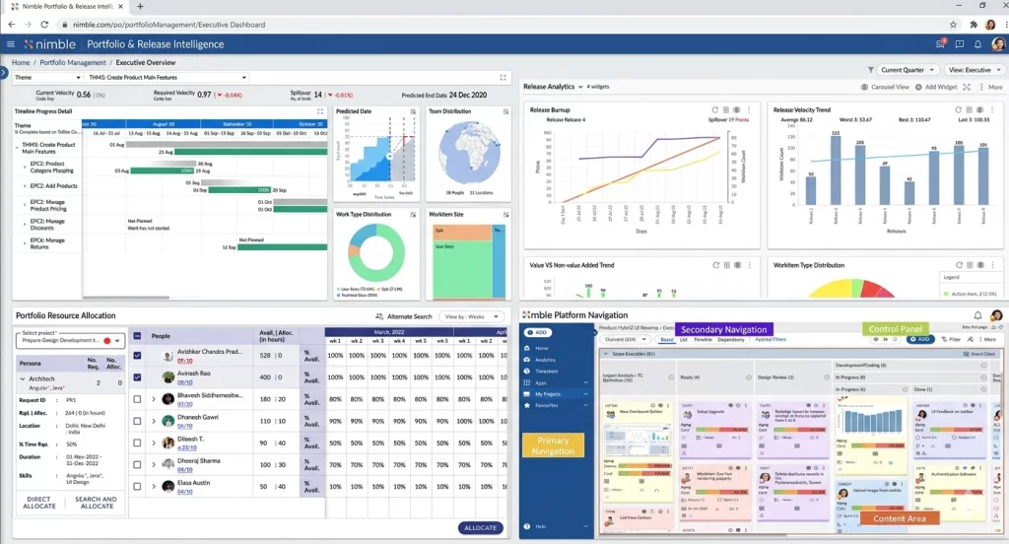The height and width of the screenshot is (544, 1009).
Task: Check the Dhanesh Gawri checkbox
Action: (137, 421)
